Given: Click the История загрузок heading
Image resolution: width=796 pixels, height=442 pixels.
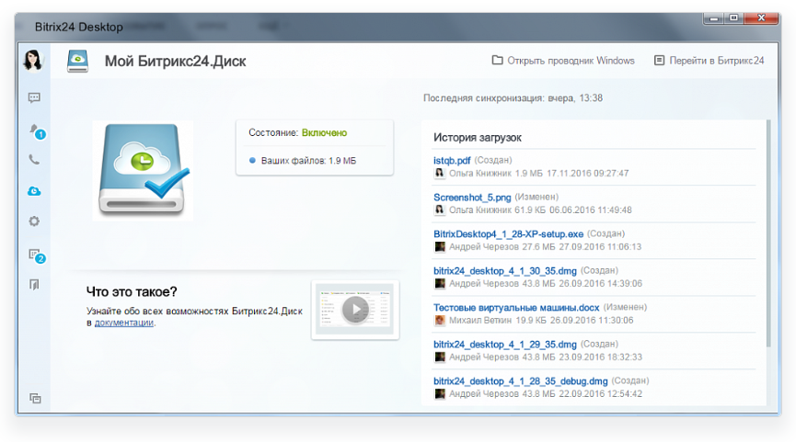Looking at the screenshot, I should click(478, 137).
